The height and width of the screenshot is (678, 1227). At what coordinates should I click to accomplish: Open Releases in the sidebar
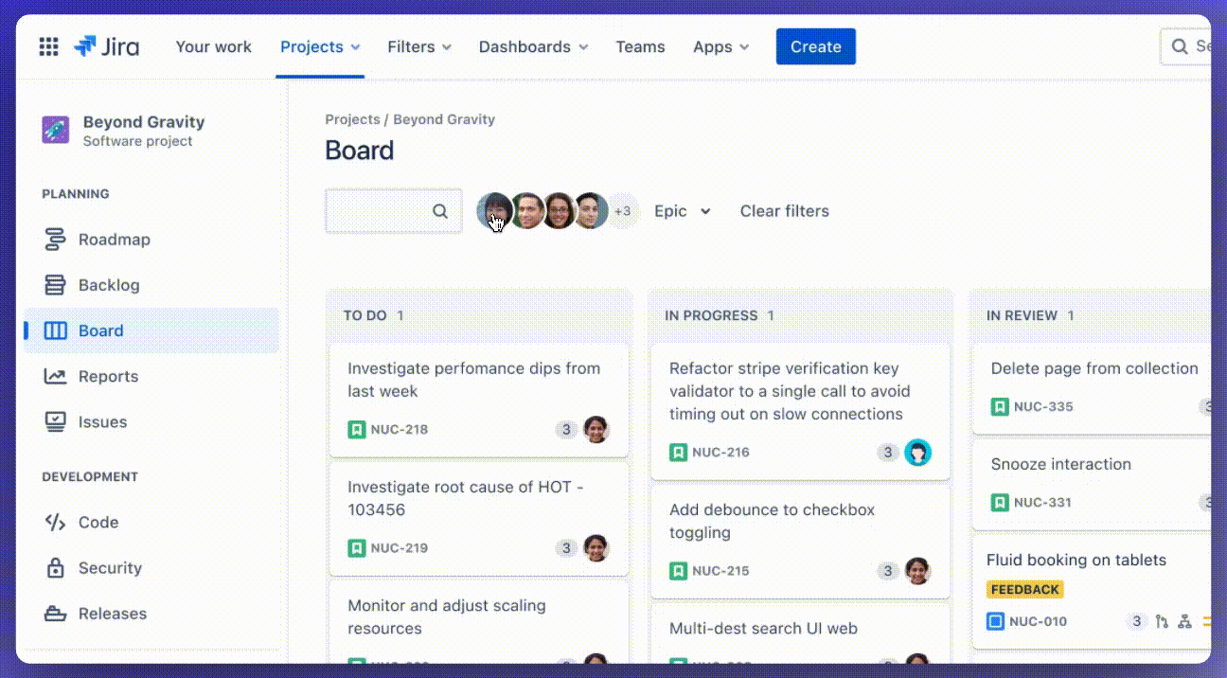pos(151,613)
